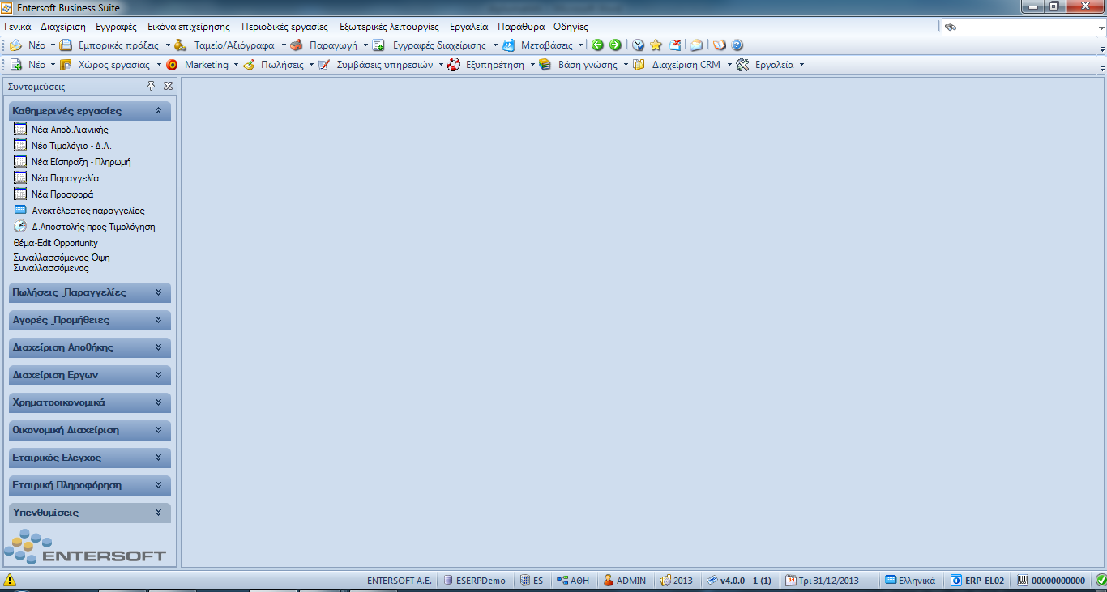Click date Τρι 31/12/2013 in status bar
The image size is (1107, 592).
click(x=822, y=580)
